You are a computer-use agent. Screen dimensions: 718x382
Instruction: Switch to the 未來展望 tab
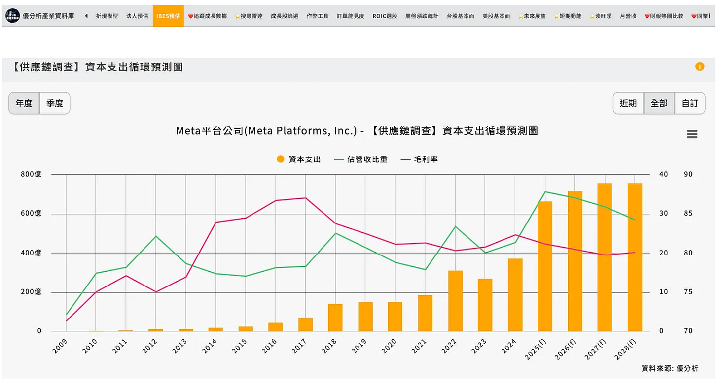(532, 16)
